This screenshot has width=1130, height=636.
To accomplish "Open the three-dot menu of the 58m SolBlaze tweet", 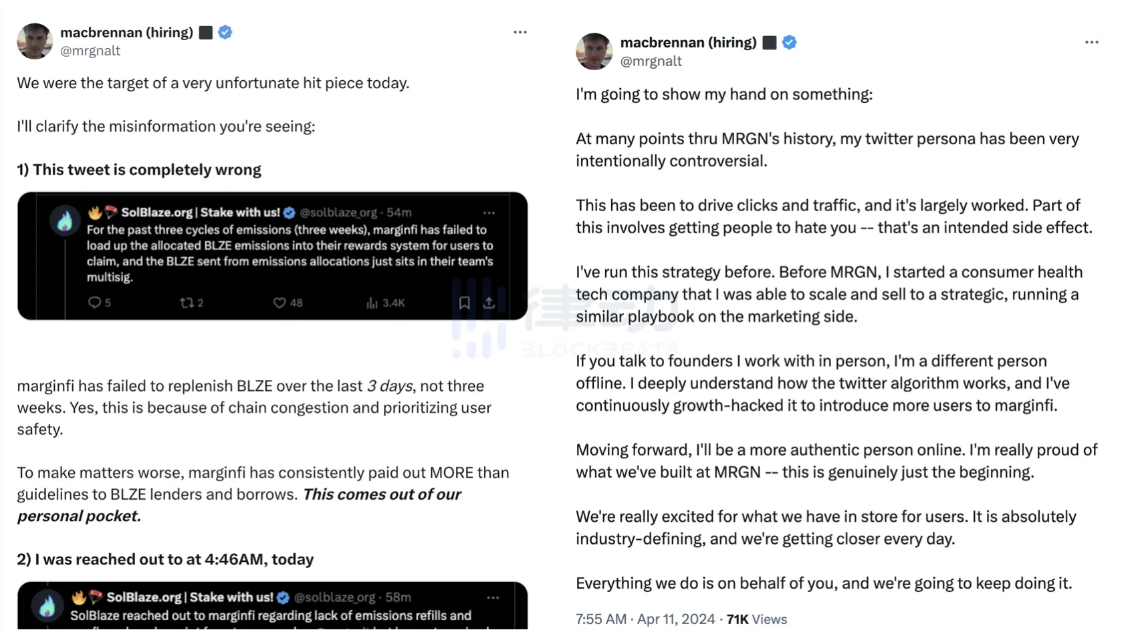I will coord(493,597).
